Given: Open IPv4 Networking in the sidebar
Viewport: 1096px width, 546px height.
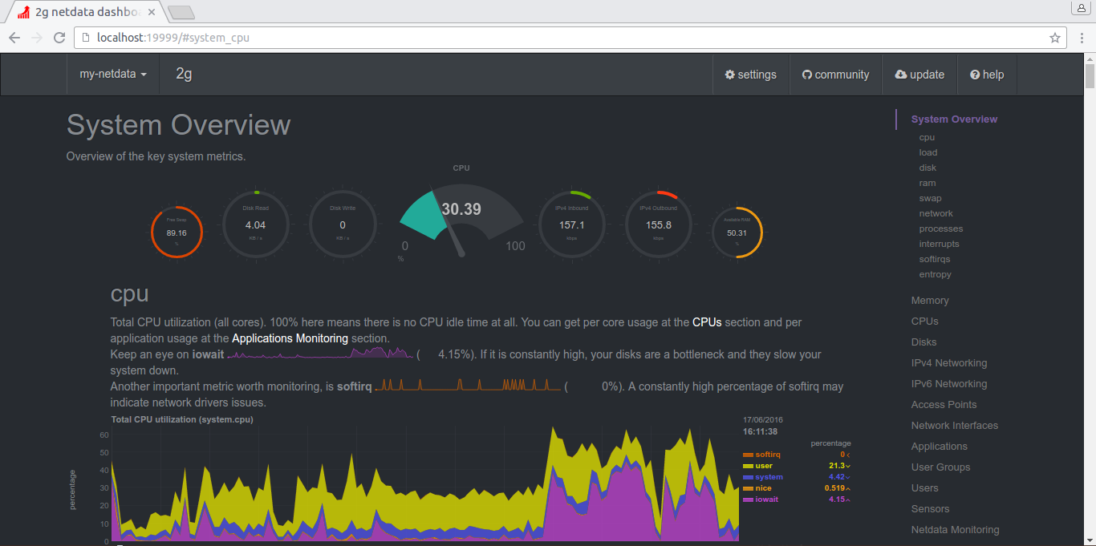Looking at the screenshot, I should [949, 363].
